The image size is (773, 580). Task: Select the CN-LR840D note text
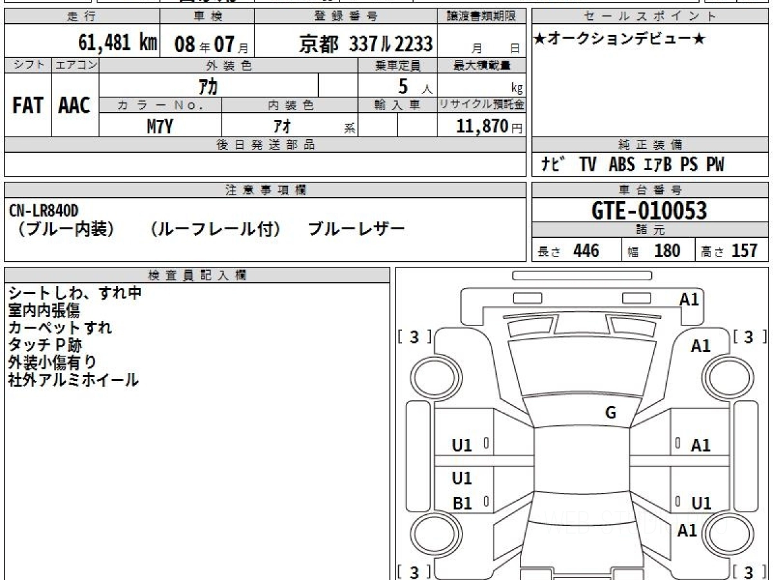pyautogui.click(x=44, y=209)
